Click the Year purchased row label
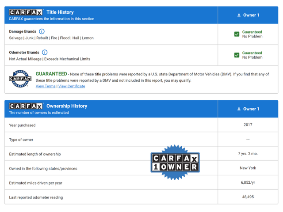 point(22,125)
